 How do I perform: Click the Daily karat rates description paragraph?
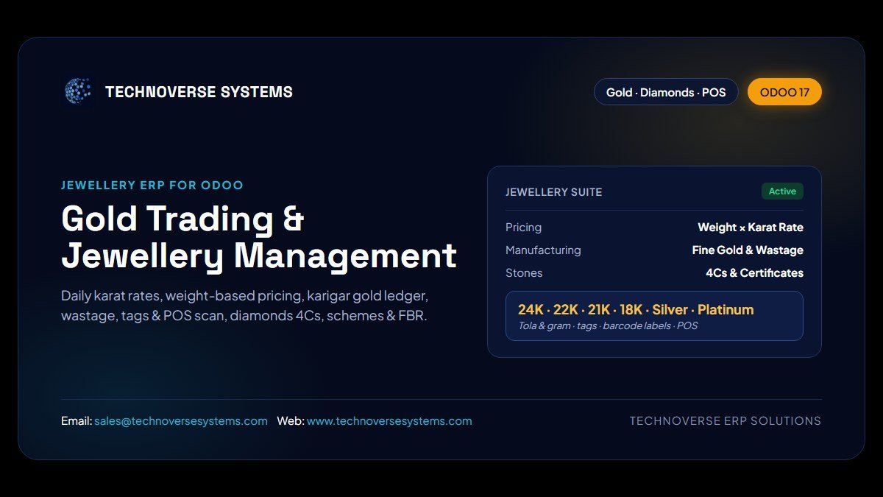pos(245,306)
